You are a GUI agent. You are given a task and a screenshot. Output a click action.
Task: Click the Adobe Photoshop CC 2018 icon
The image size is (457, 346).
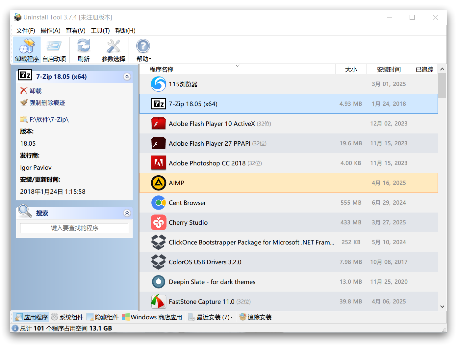(x=158, y=163)
